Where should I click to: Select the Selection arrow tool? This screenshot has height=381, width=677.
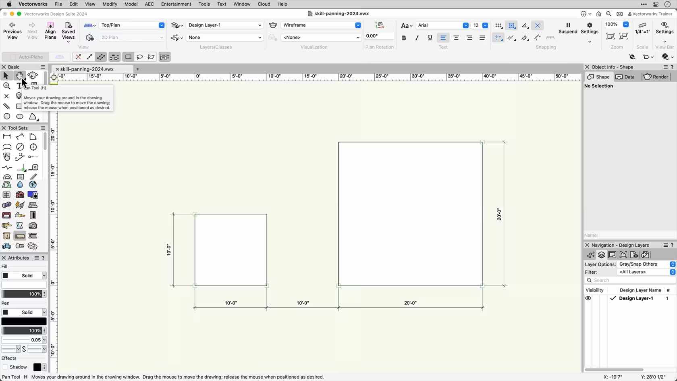[x=6, y=75]
